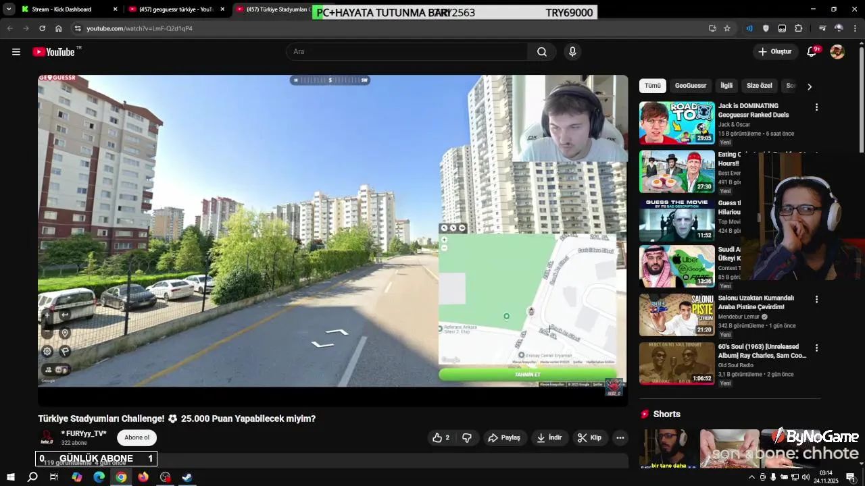Switch to the geoguessr türkiye YouTube tab
This screenshot has width=865, height=486.
tap(176, 9)
